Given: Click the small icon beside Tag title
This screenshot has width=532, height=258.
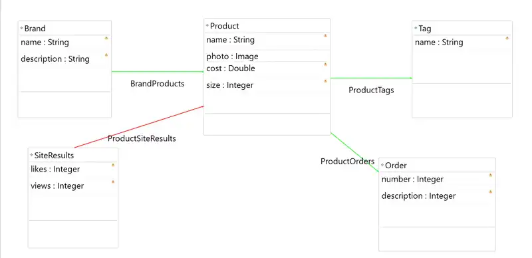Looking at the screenshot, I should 416,28.
